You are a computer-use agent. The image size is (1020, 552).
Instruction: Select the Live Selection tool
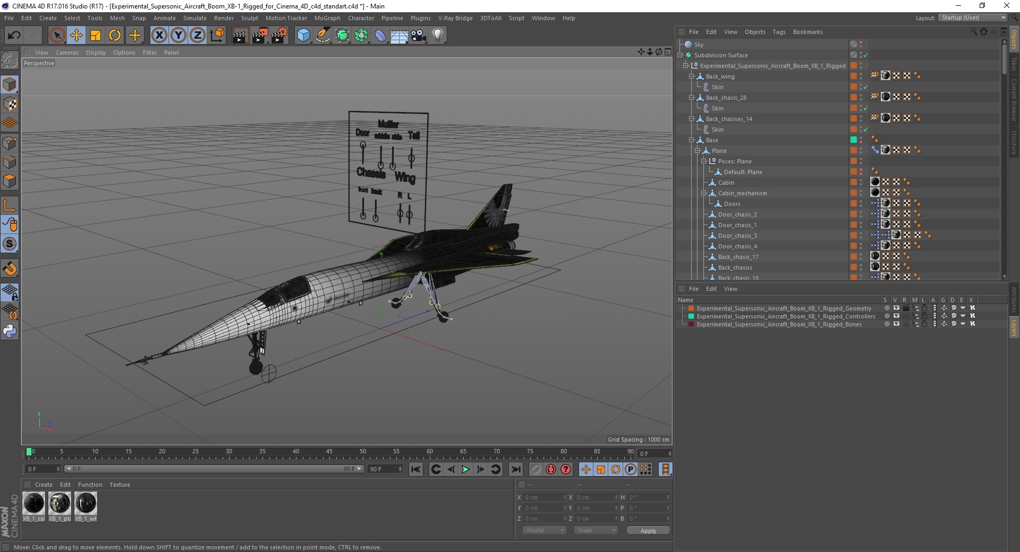coord(57,36)
